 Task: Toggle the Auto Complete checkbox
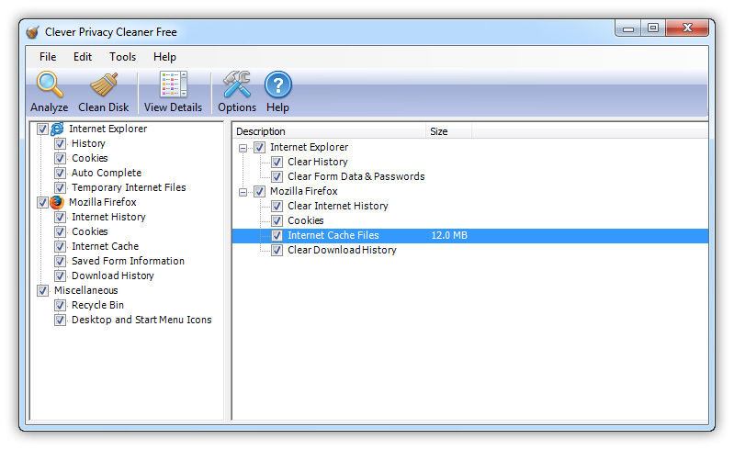[x=60, y=173]
